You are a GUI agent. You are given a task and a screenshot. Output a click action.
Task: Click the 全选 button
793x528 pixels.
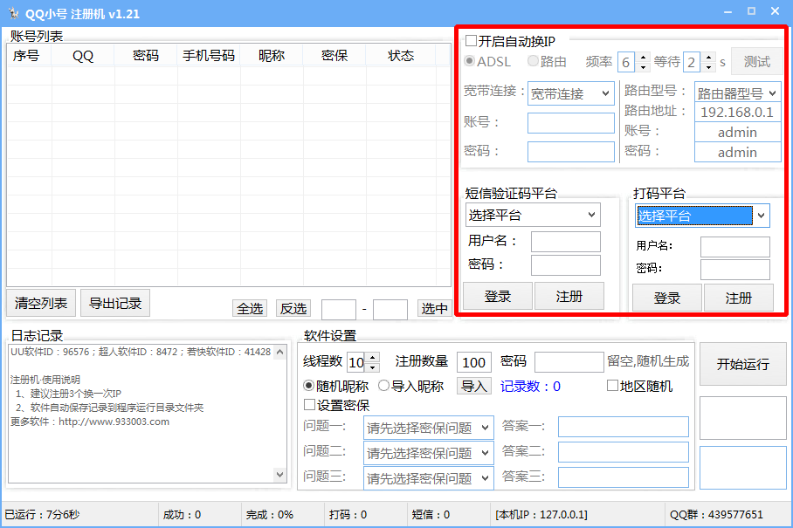pyautogui.click(x=250, y=308)
